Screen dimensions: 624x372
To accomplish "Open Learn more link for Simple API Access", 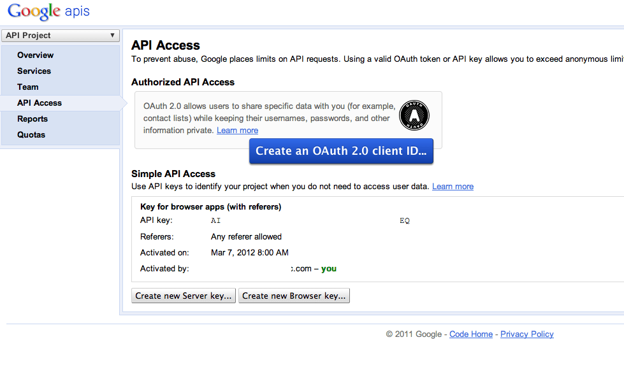I will [453, 187].
